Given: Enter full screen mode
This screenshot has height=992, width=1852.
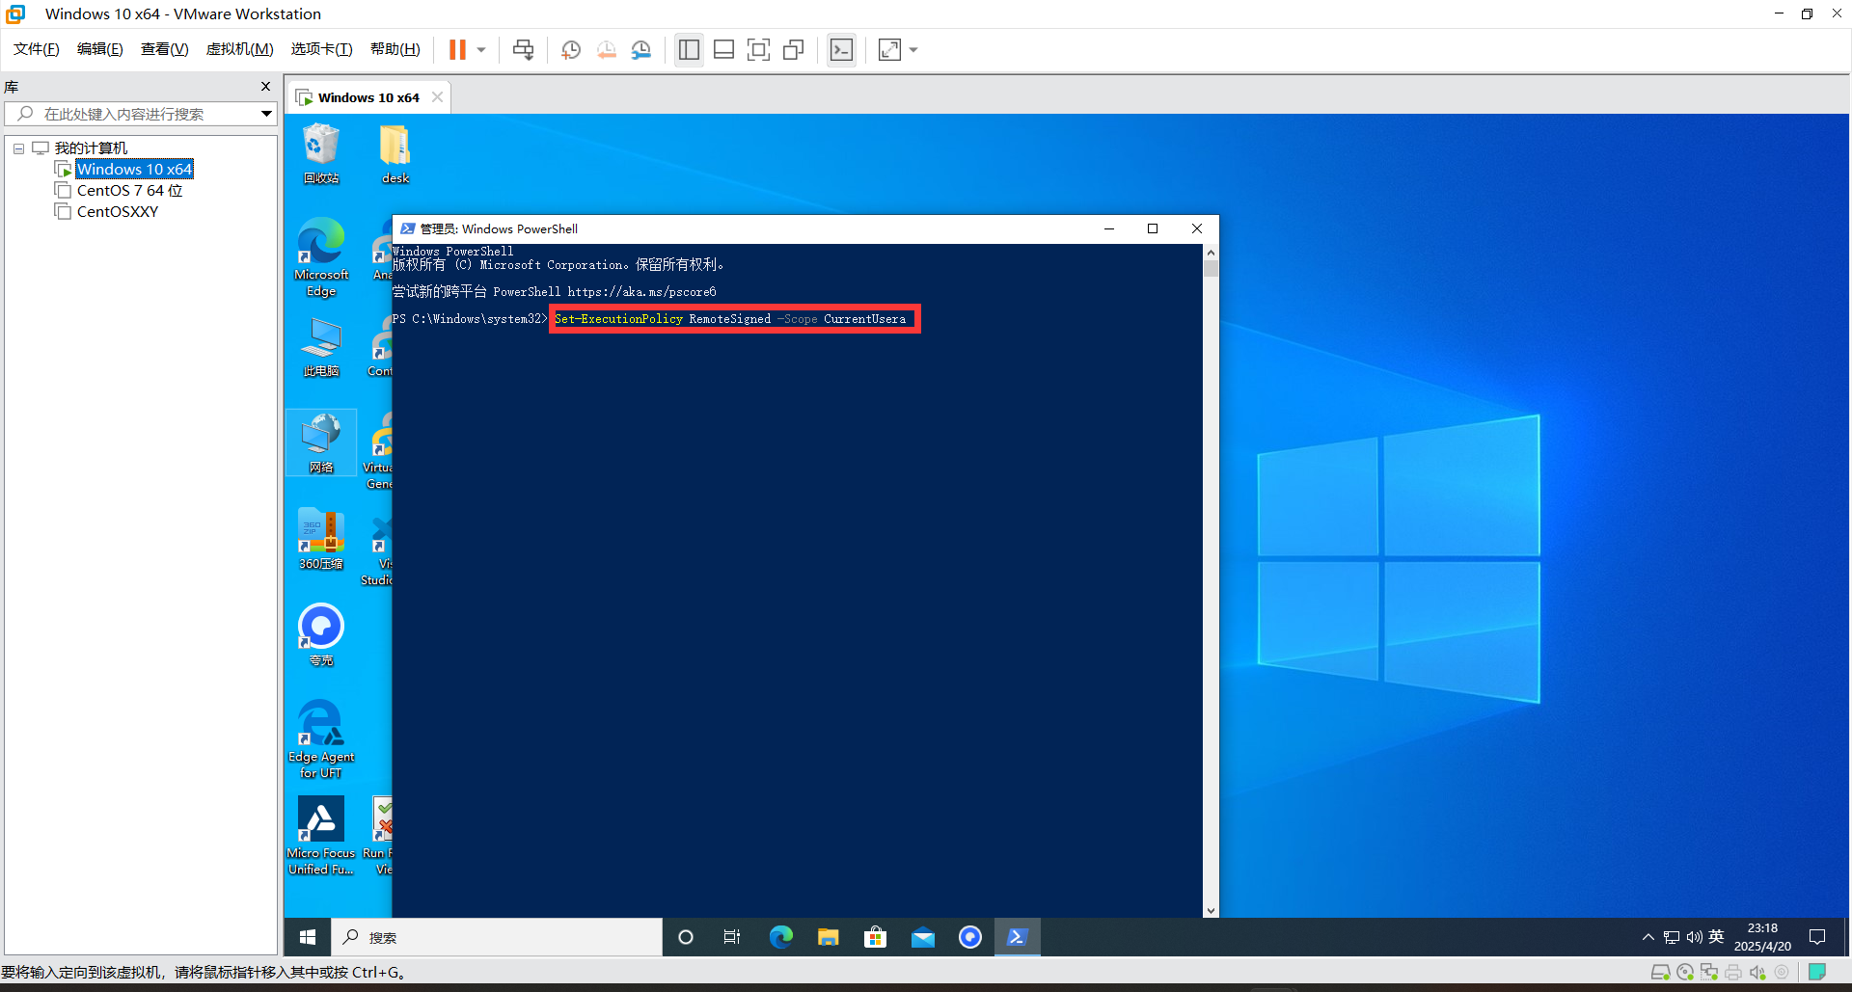Looking at the screenshot, I should coord(758,49).
